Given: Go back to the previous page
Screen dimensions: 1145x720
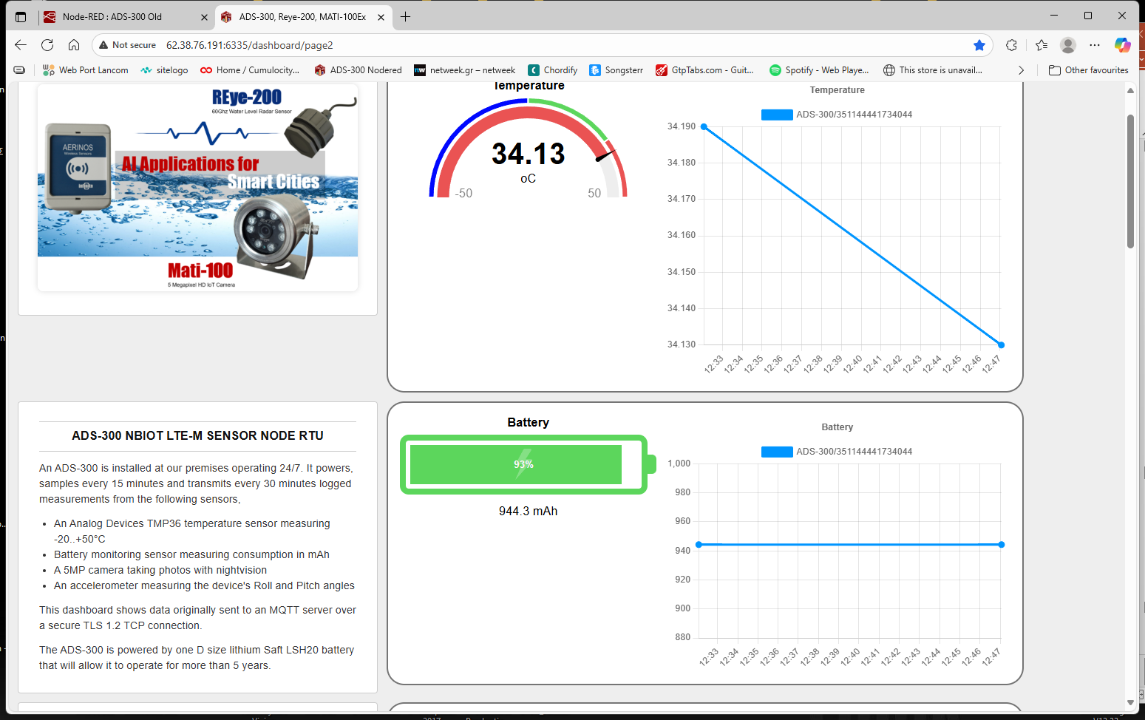Looking at the screenshot, I should click(x=21, y=45).
